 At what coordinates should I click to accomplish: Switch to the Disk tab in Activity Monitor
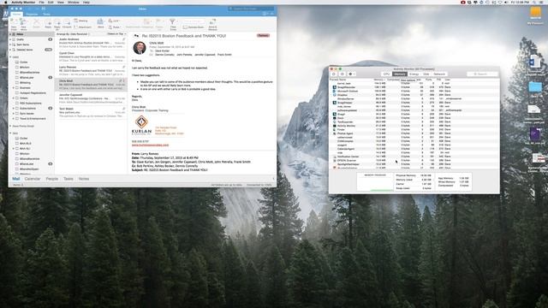tap(426, 74)
